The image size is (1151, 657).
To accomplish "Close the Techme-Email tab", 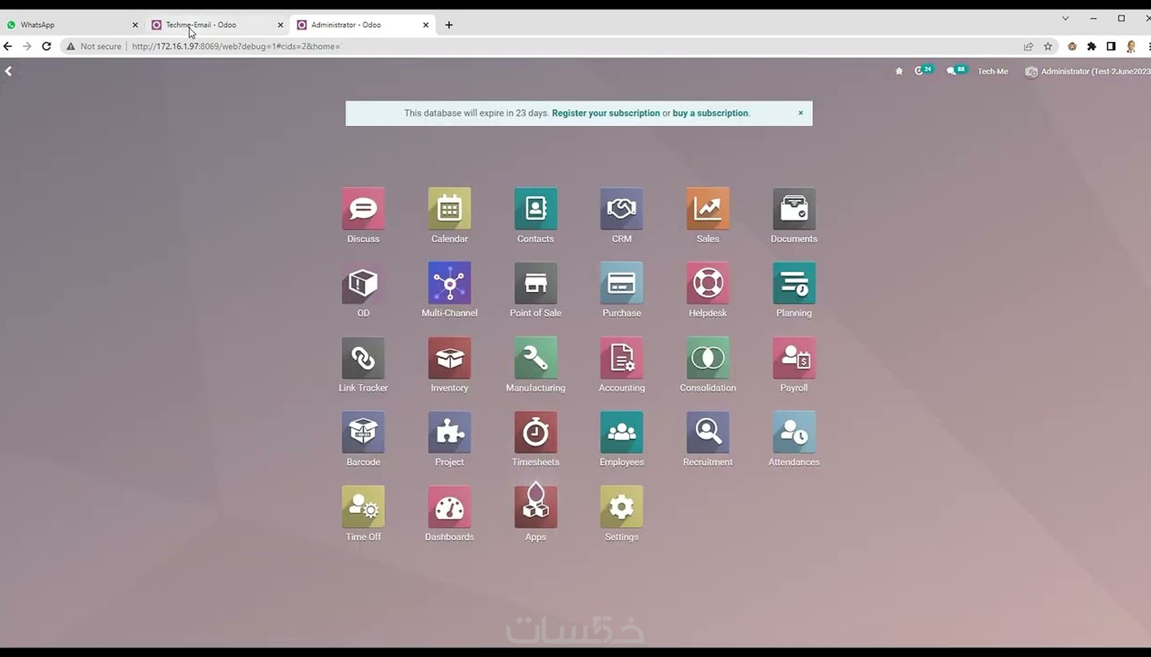I will (x=280, y=25).
